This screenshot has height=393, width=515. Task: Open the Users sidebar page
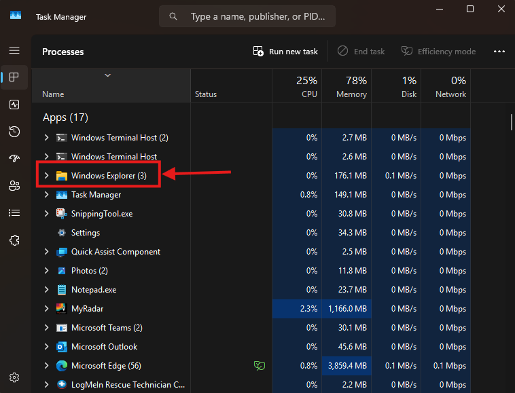click(14, 186)
